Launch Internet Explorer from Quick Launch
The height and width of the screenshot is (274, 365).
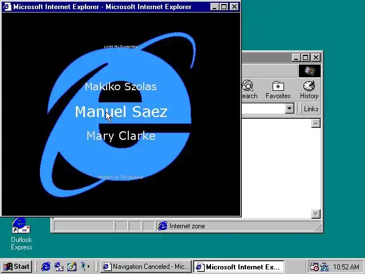[46, 267]
